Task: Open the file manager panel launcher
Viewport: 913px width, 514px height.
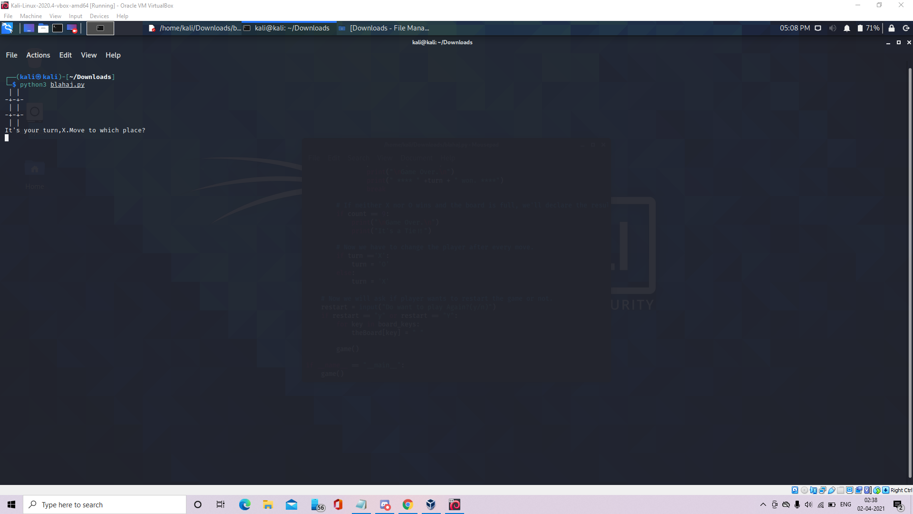Action: tap(43, 28)
